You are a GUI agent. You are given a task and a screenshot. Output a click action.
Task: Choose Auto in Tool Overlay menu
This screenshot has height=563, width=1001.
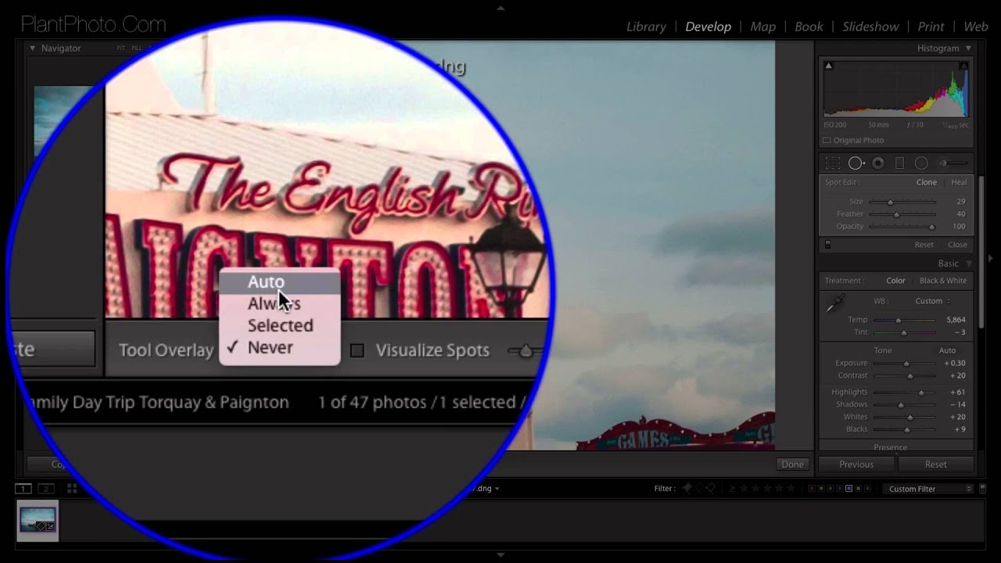pyautogui.click(x=280, y=282)
